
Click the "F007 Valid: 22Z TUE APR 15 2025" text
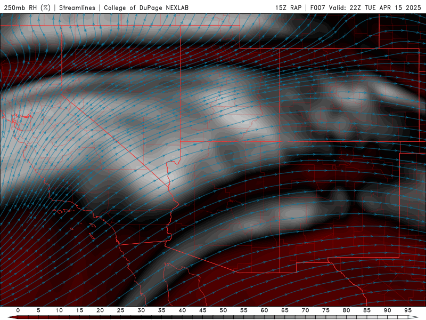pyautogui.click(x=366, y=7)
